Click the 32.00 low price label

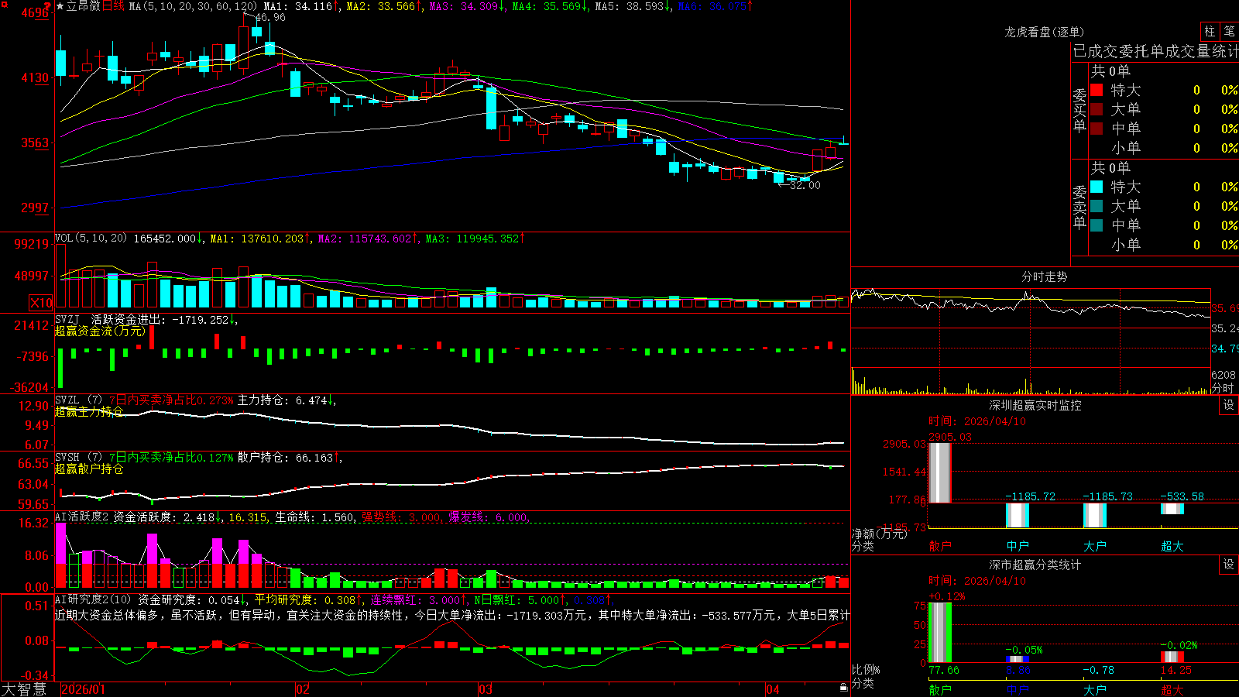[x=805, y=185]
